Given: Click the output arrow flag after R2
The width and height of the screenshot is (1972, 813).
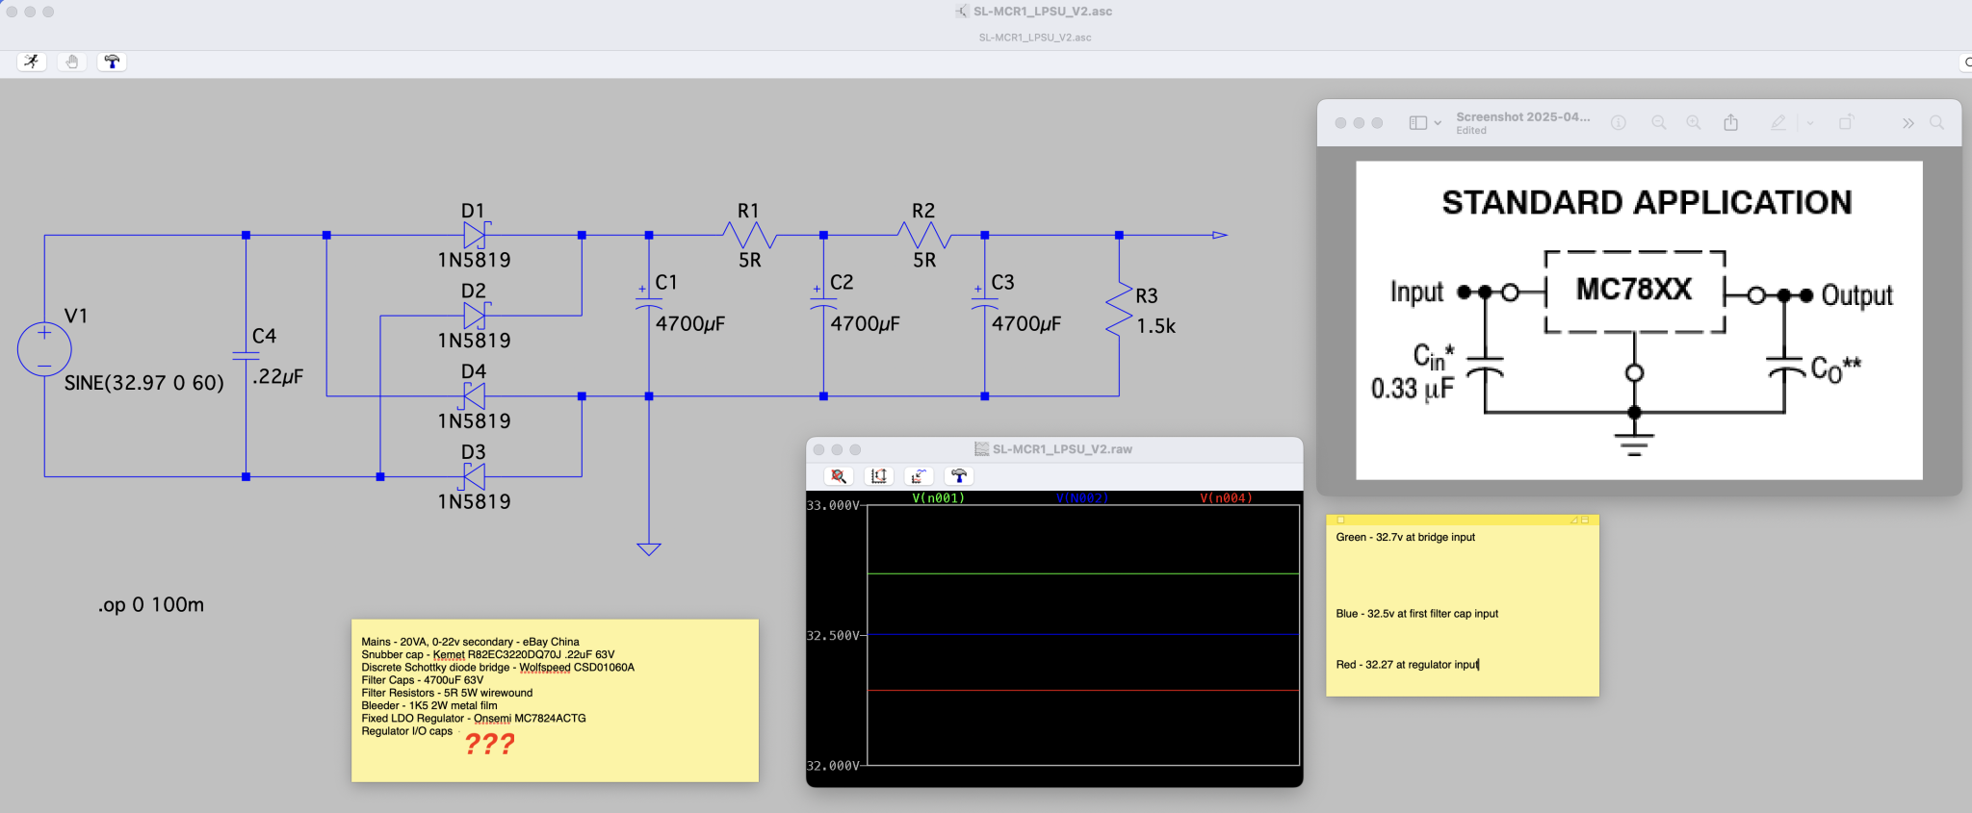Looking at the screenshot, I should tap(1220, 235).
